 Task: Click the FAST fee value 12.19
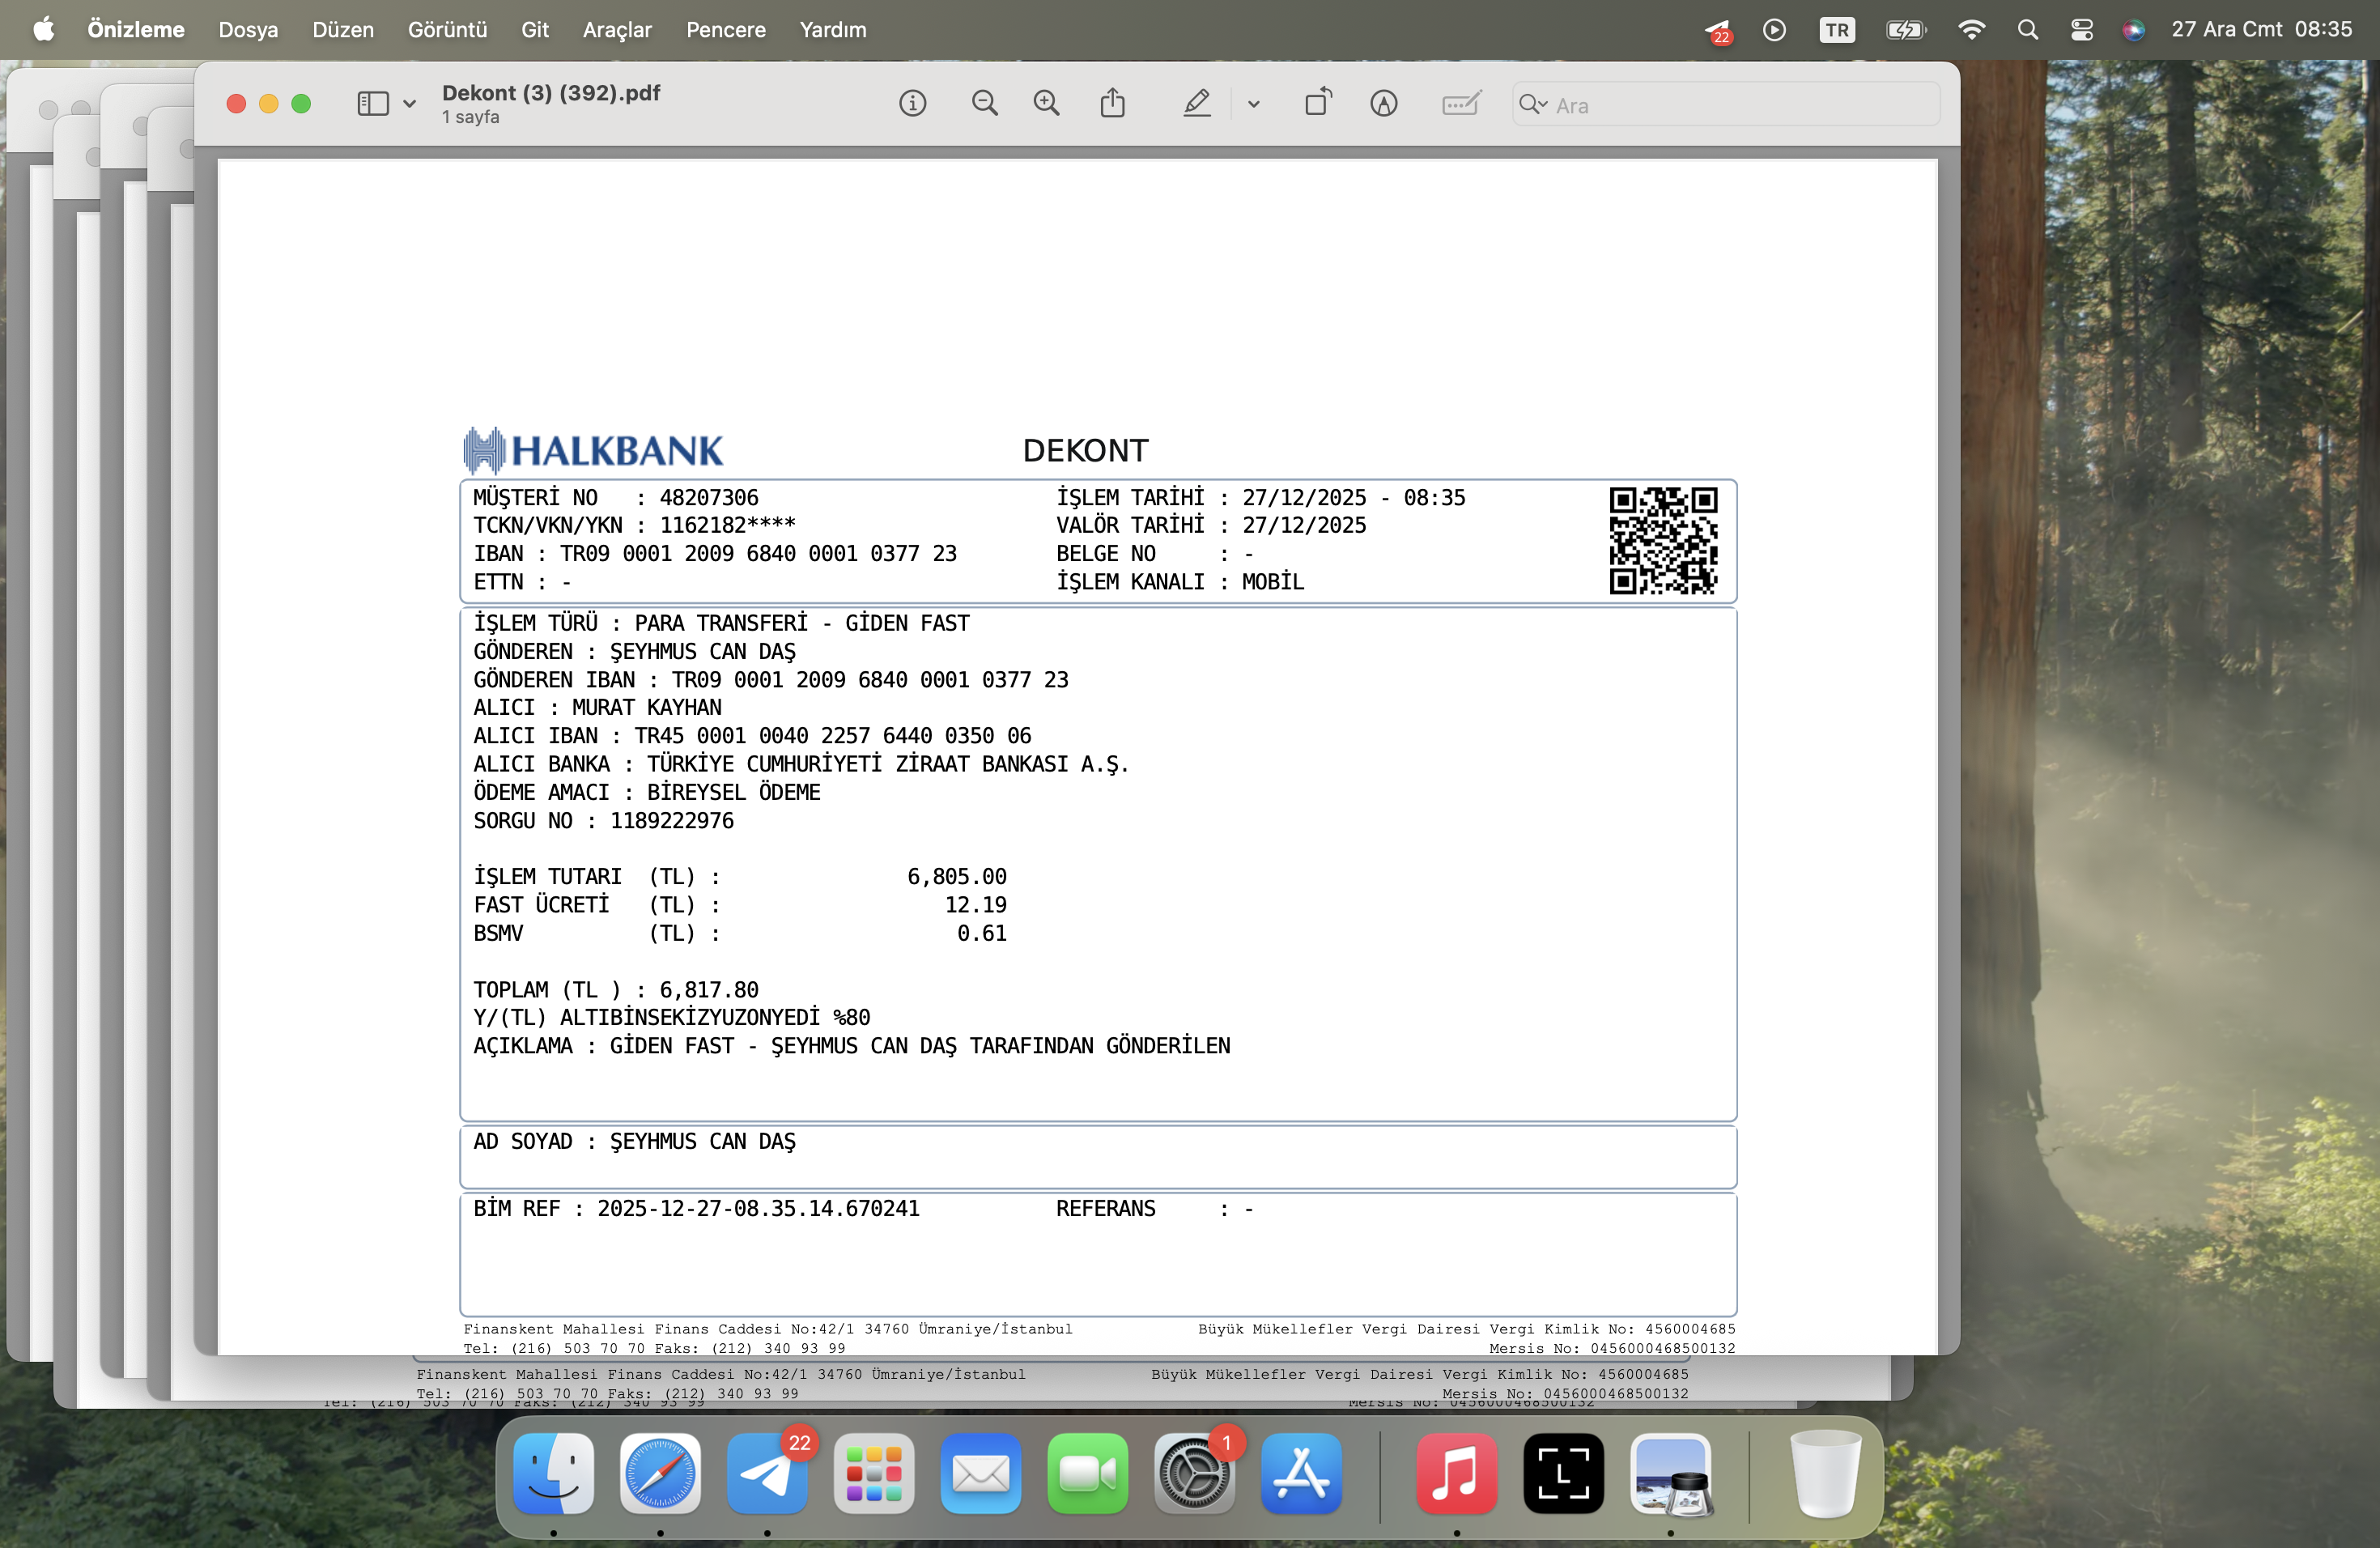(976, 905)
